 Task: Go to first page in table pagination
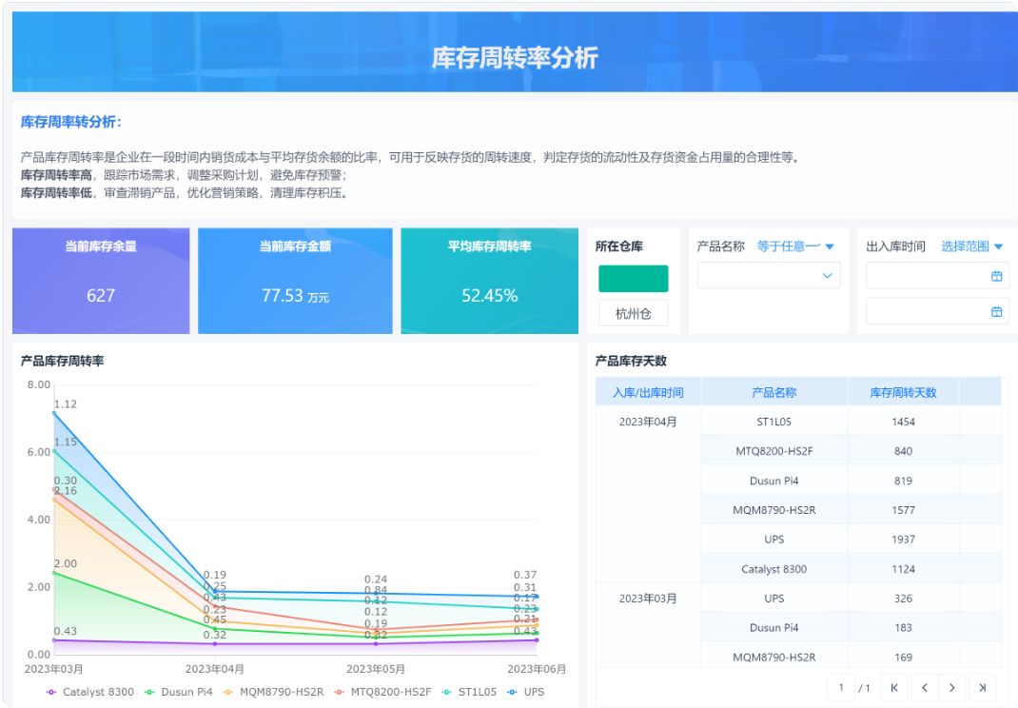click(x=894, y=687)
